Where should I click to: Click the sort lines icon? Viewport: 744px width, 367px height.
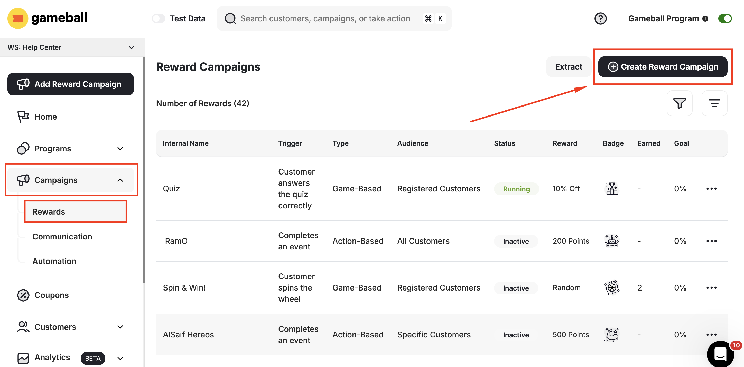pyautogui.click(x=714, y=103)
